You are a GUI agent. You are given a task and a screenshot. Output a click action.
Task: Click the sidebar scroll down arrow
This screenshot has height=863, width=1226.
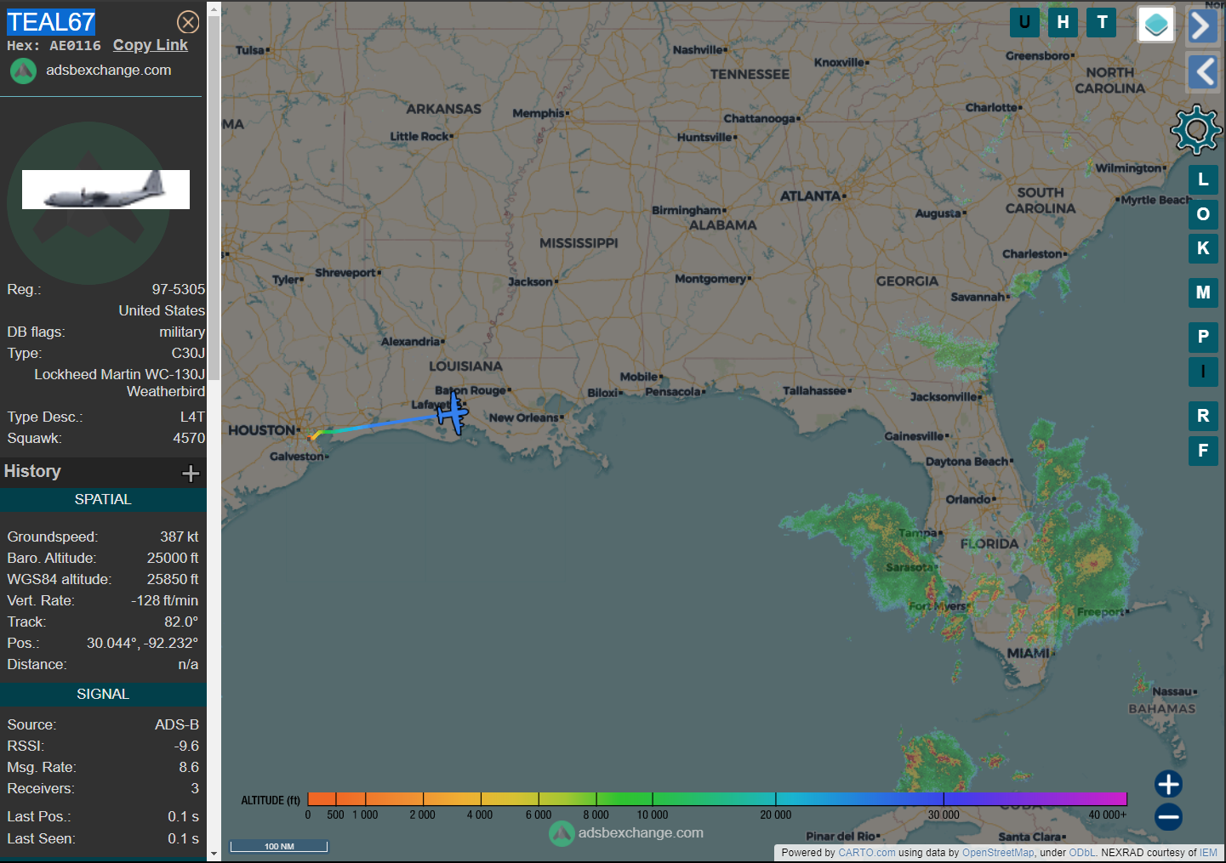pos(214,853)
